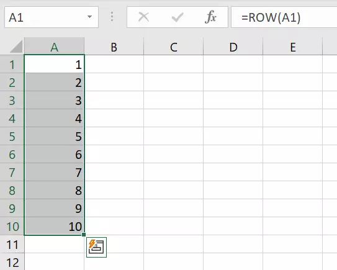This screenshot has height=270, width=337.
Task: Expand the Name Box dropdown arrow
Action: pos(89,17)
